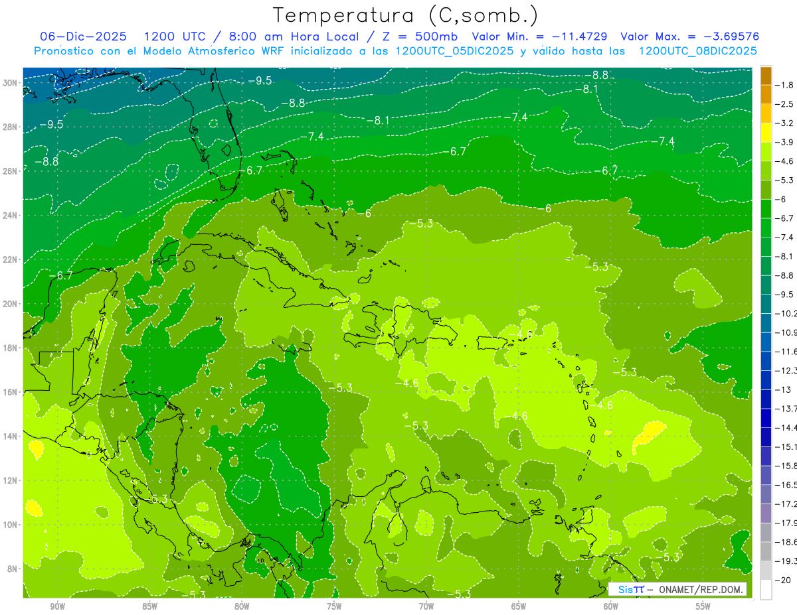Image resolution: width=797 pixels, height=615 pixels.
Task: Click "1200UTC_08DIC2025" valid-until time text
Action: point(697,51)
